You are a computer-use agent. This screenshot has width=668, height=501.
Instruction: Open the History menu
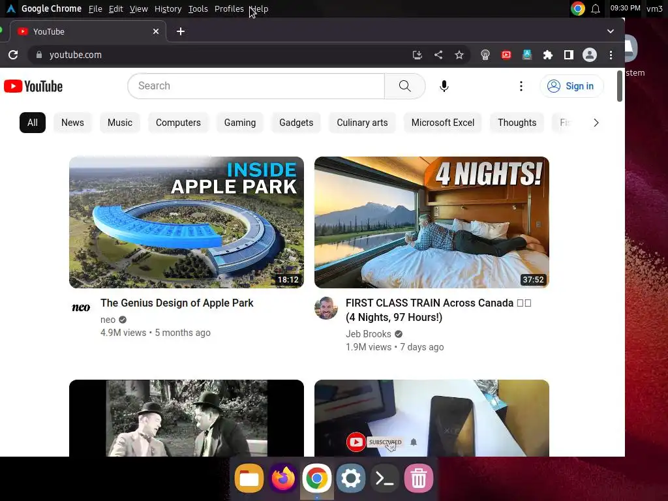pos(168,9)
